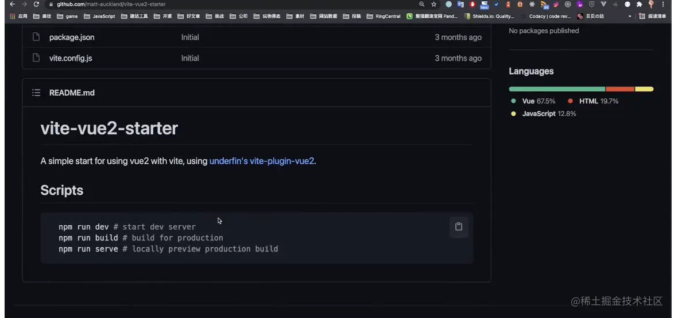The image size is (674, 318).
Task: Open the 挑战 bookmarks folder
Action: [x=215, y=16]
